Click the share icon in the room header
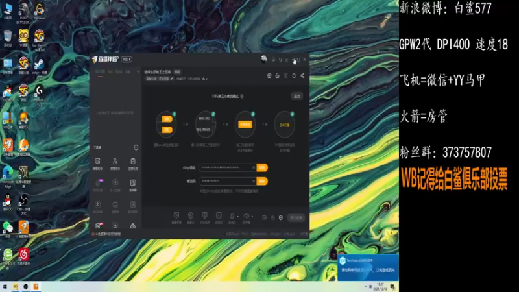 302,76
